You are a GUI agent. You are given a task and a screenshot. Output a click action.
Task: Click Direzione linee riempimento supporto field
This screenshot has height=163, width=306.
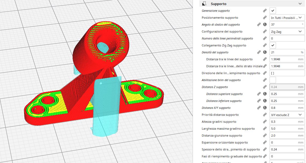click(287, 73)
